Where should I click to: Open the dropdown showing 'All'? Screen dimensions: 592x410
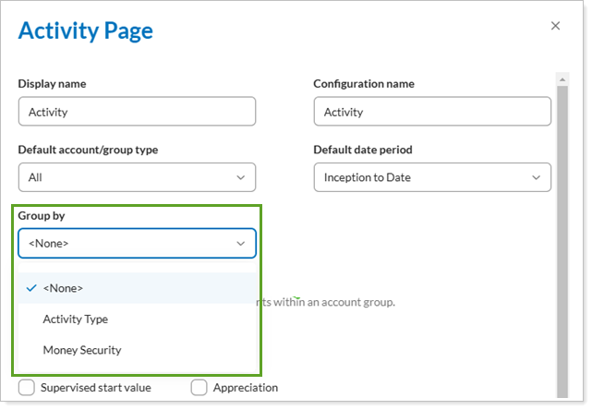pos(137,177)
